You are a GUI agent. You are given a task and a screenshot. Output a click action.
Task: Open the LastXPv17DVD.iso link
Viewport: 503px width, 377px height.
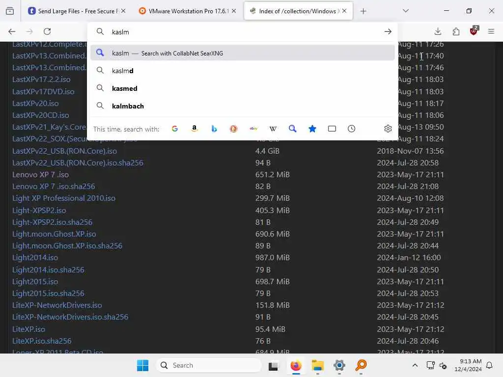43,91
